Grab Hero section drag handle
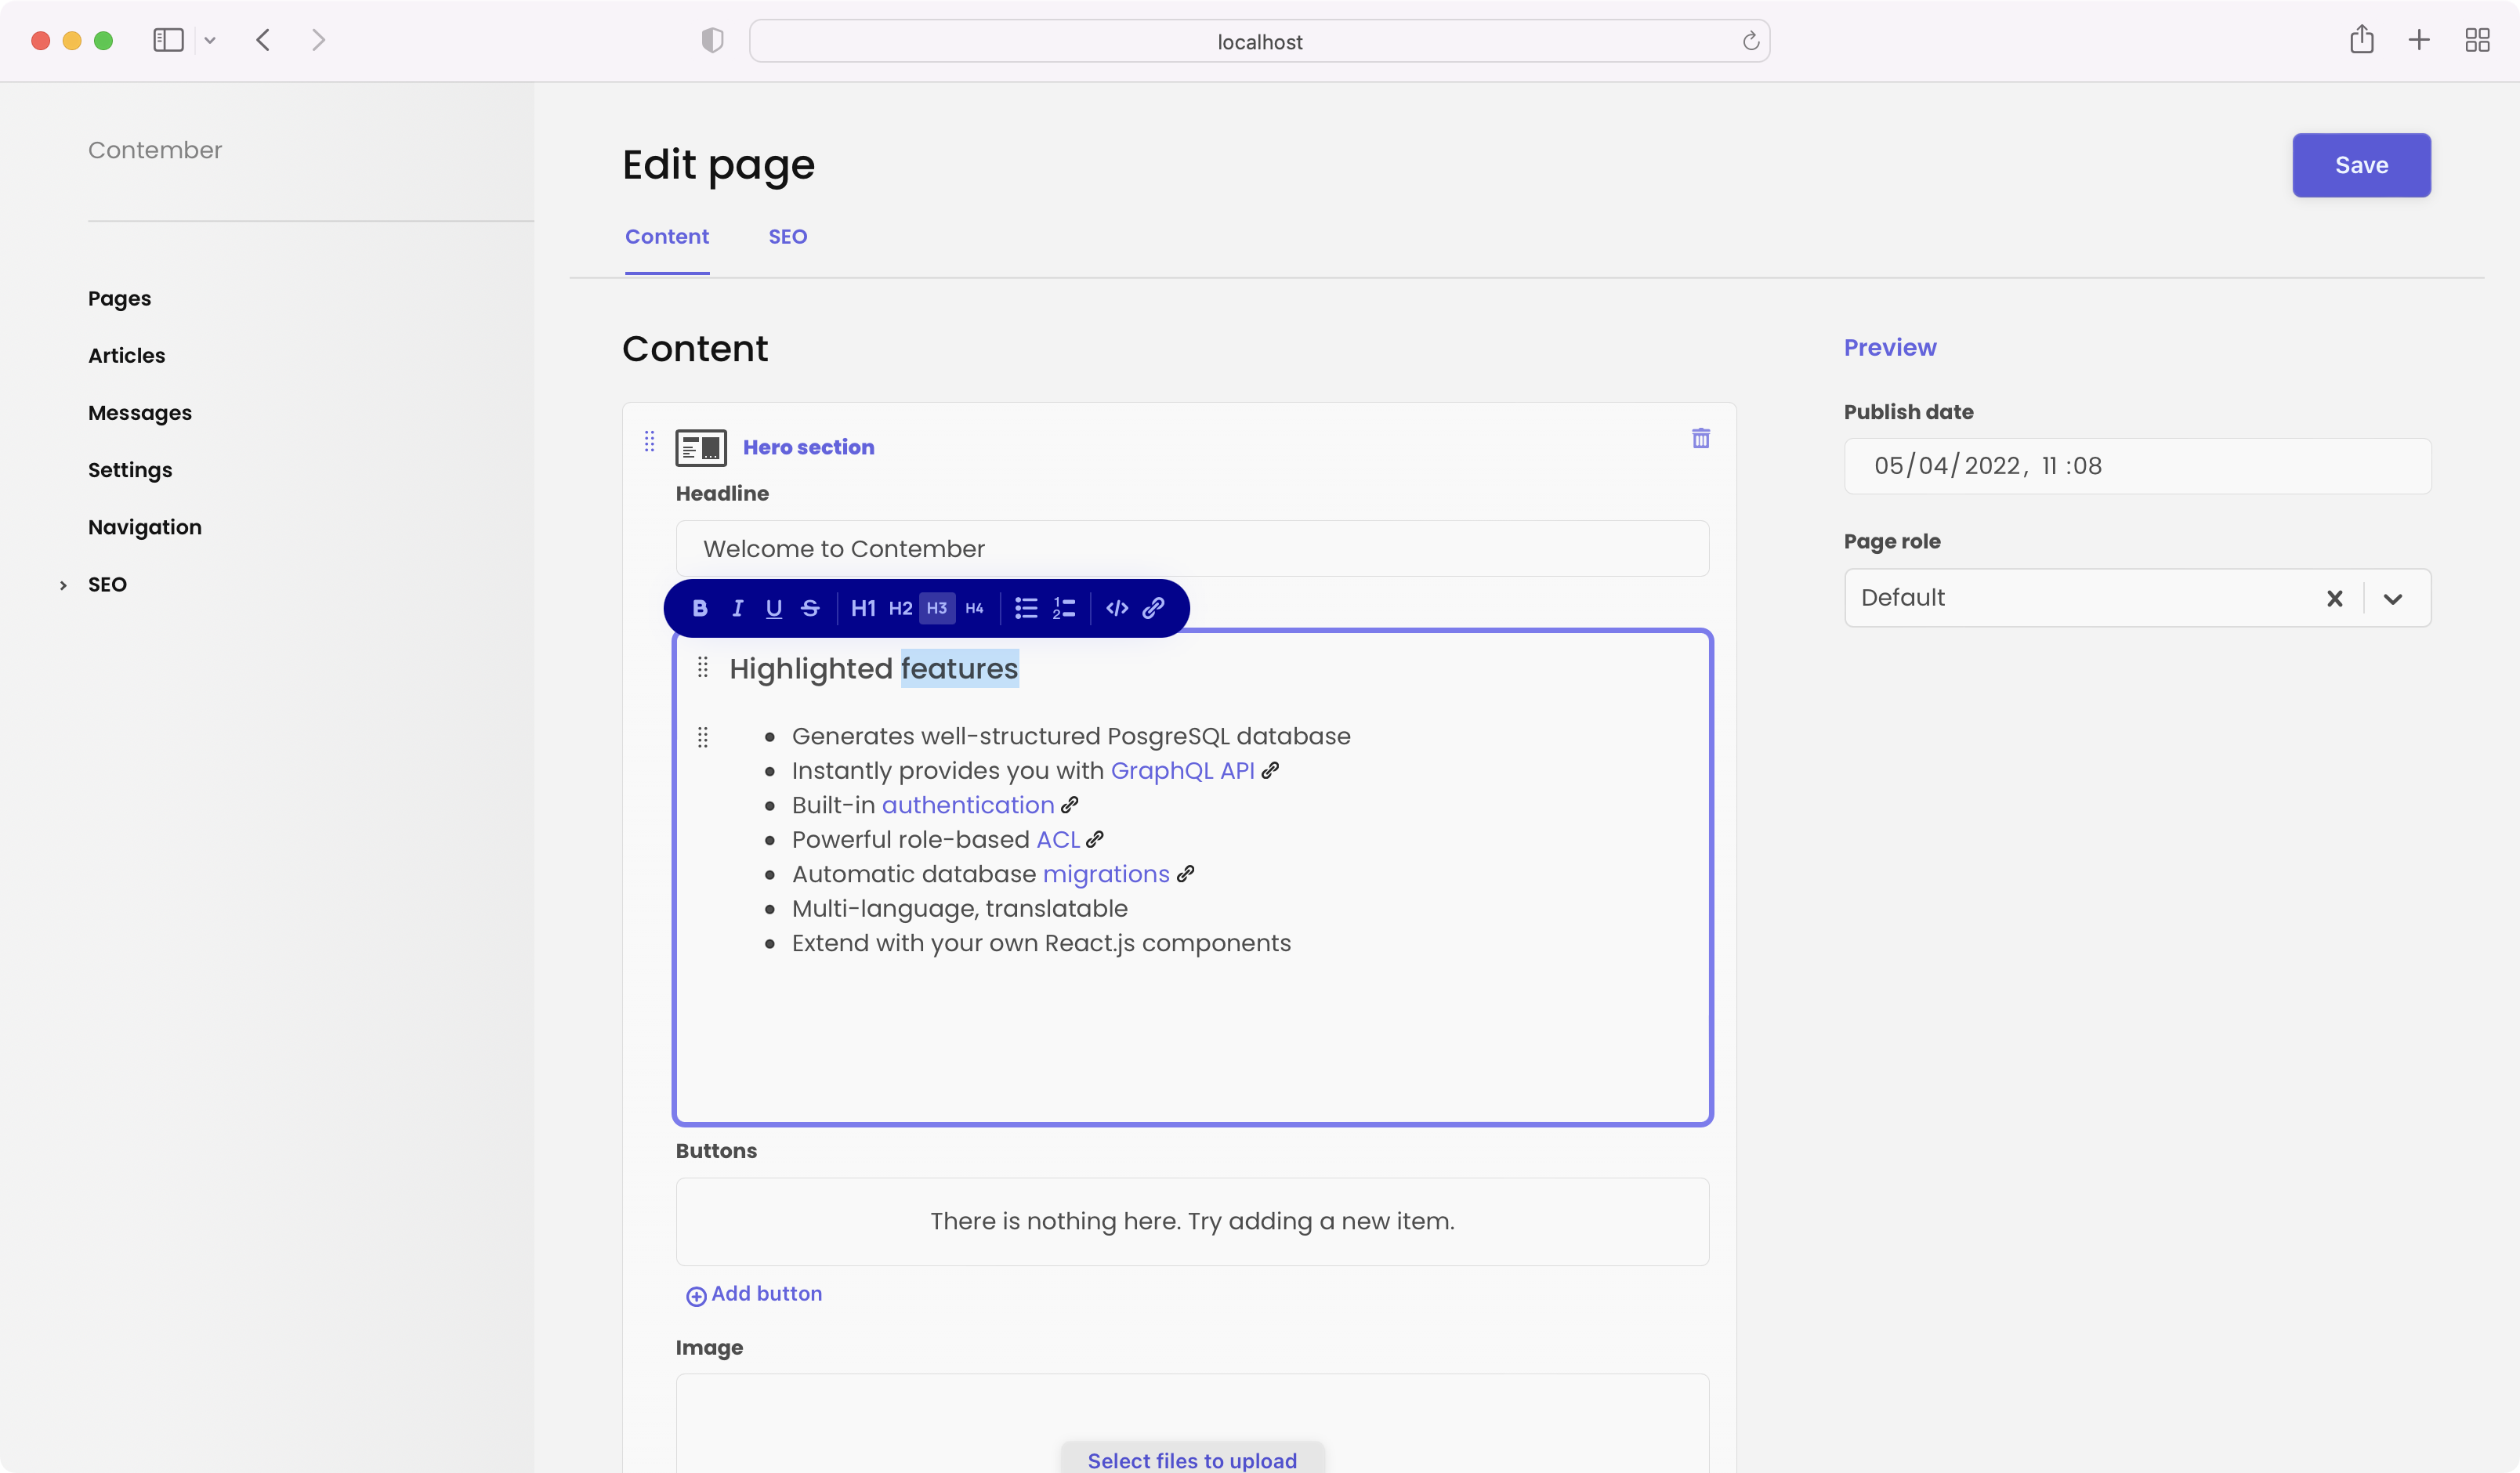Image resolution: width=2520 pixels, height=1473 pixels. click(649, 441)
